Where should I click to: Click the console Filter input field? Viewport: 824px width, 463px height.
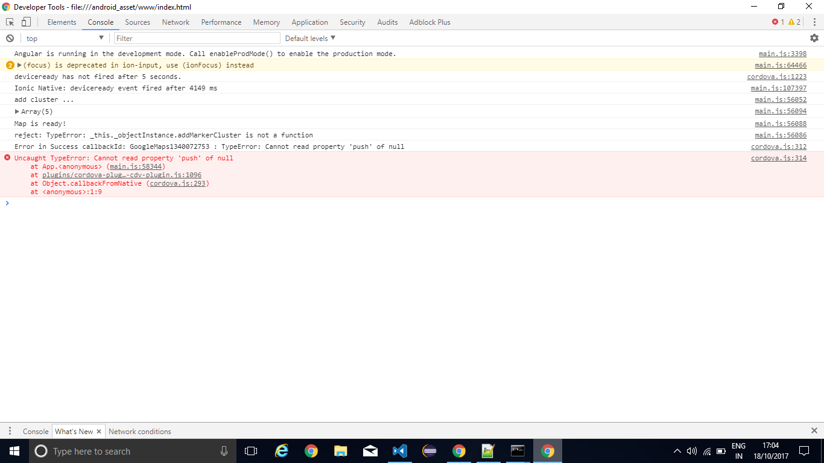(196, 38)
